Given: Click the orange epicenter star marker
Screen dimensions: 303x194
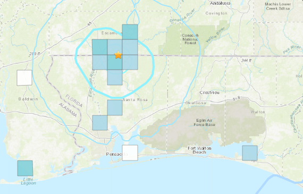Looking at the screenshot, I should click(118, 55).
